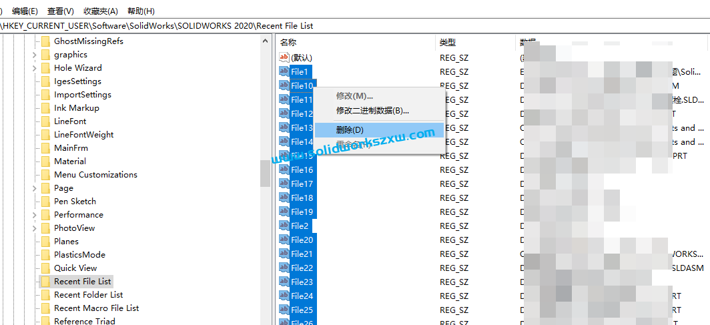Choose 删除(D) in the context menu
The image size is (710, 325).
coord(378,130)
